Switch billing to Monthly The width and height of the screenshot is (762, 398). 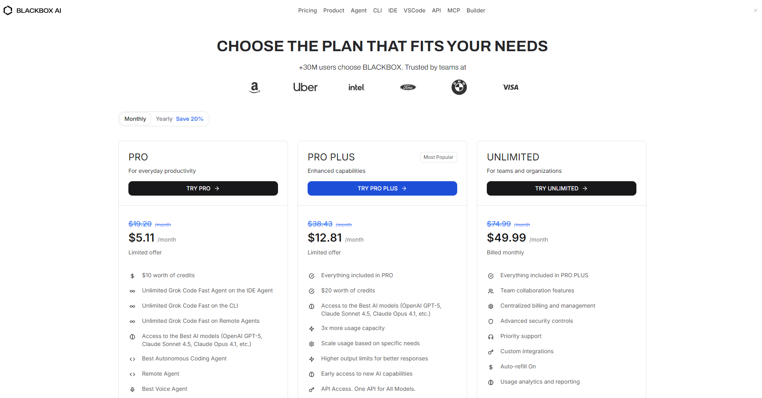pos(135,119)
